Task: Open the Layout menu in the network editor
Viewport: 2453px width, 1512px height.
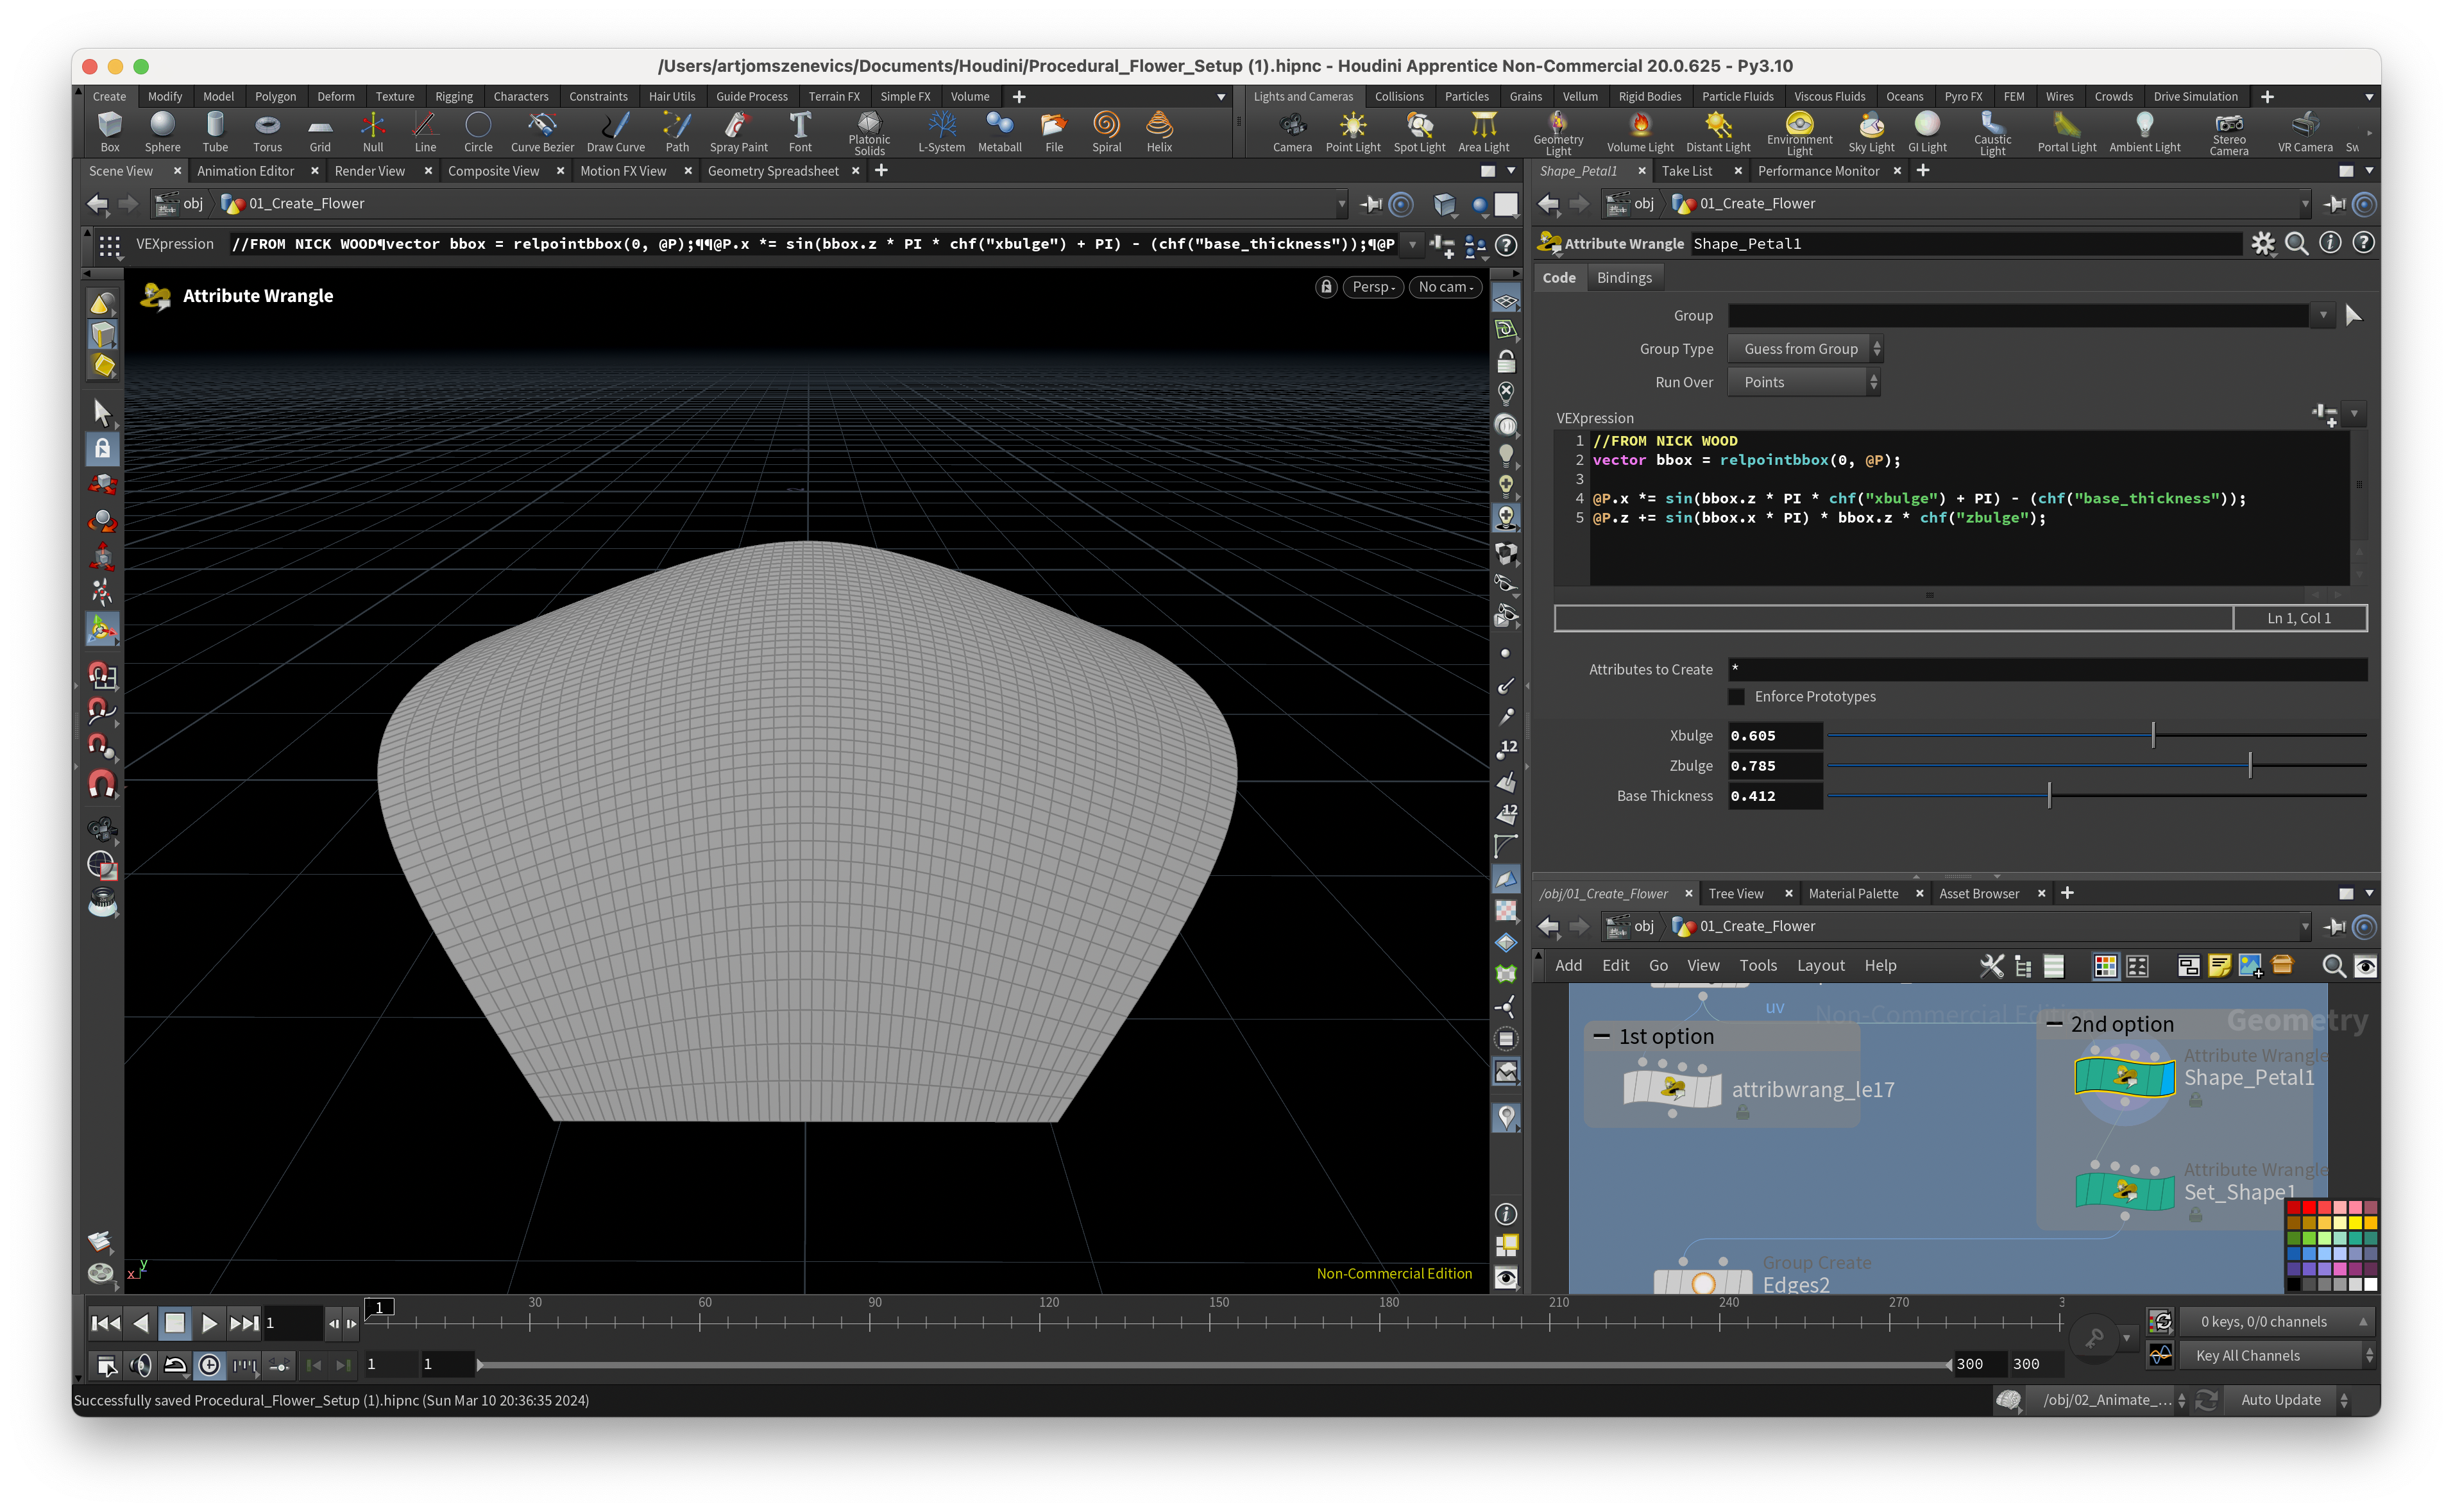Action: tap(1820, 965)
